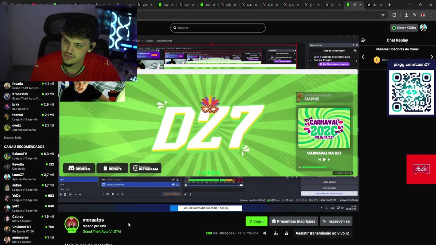Open YoDa recommended channel

pyautogui.click(x=29, y=198)
